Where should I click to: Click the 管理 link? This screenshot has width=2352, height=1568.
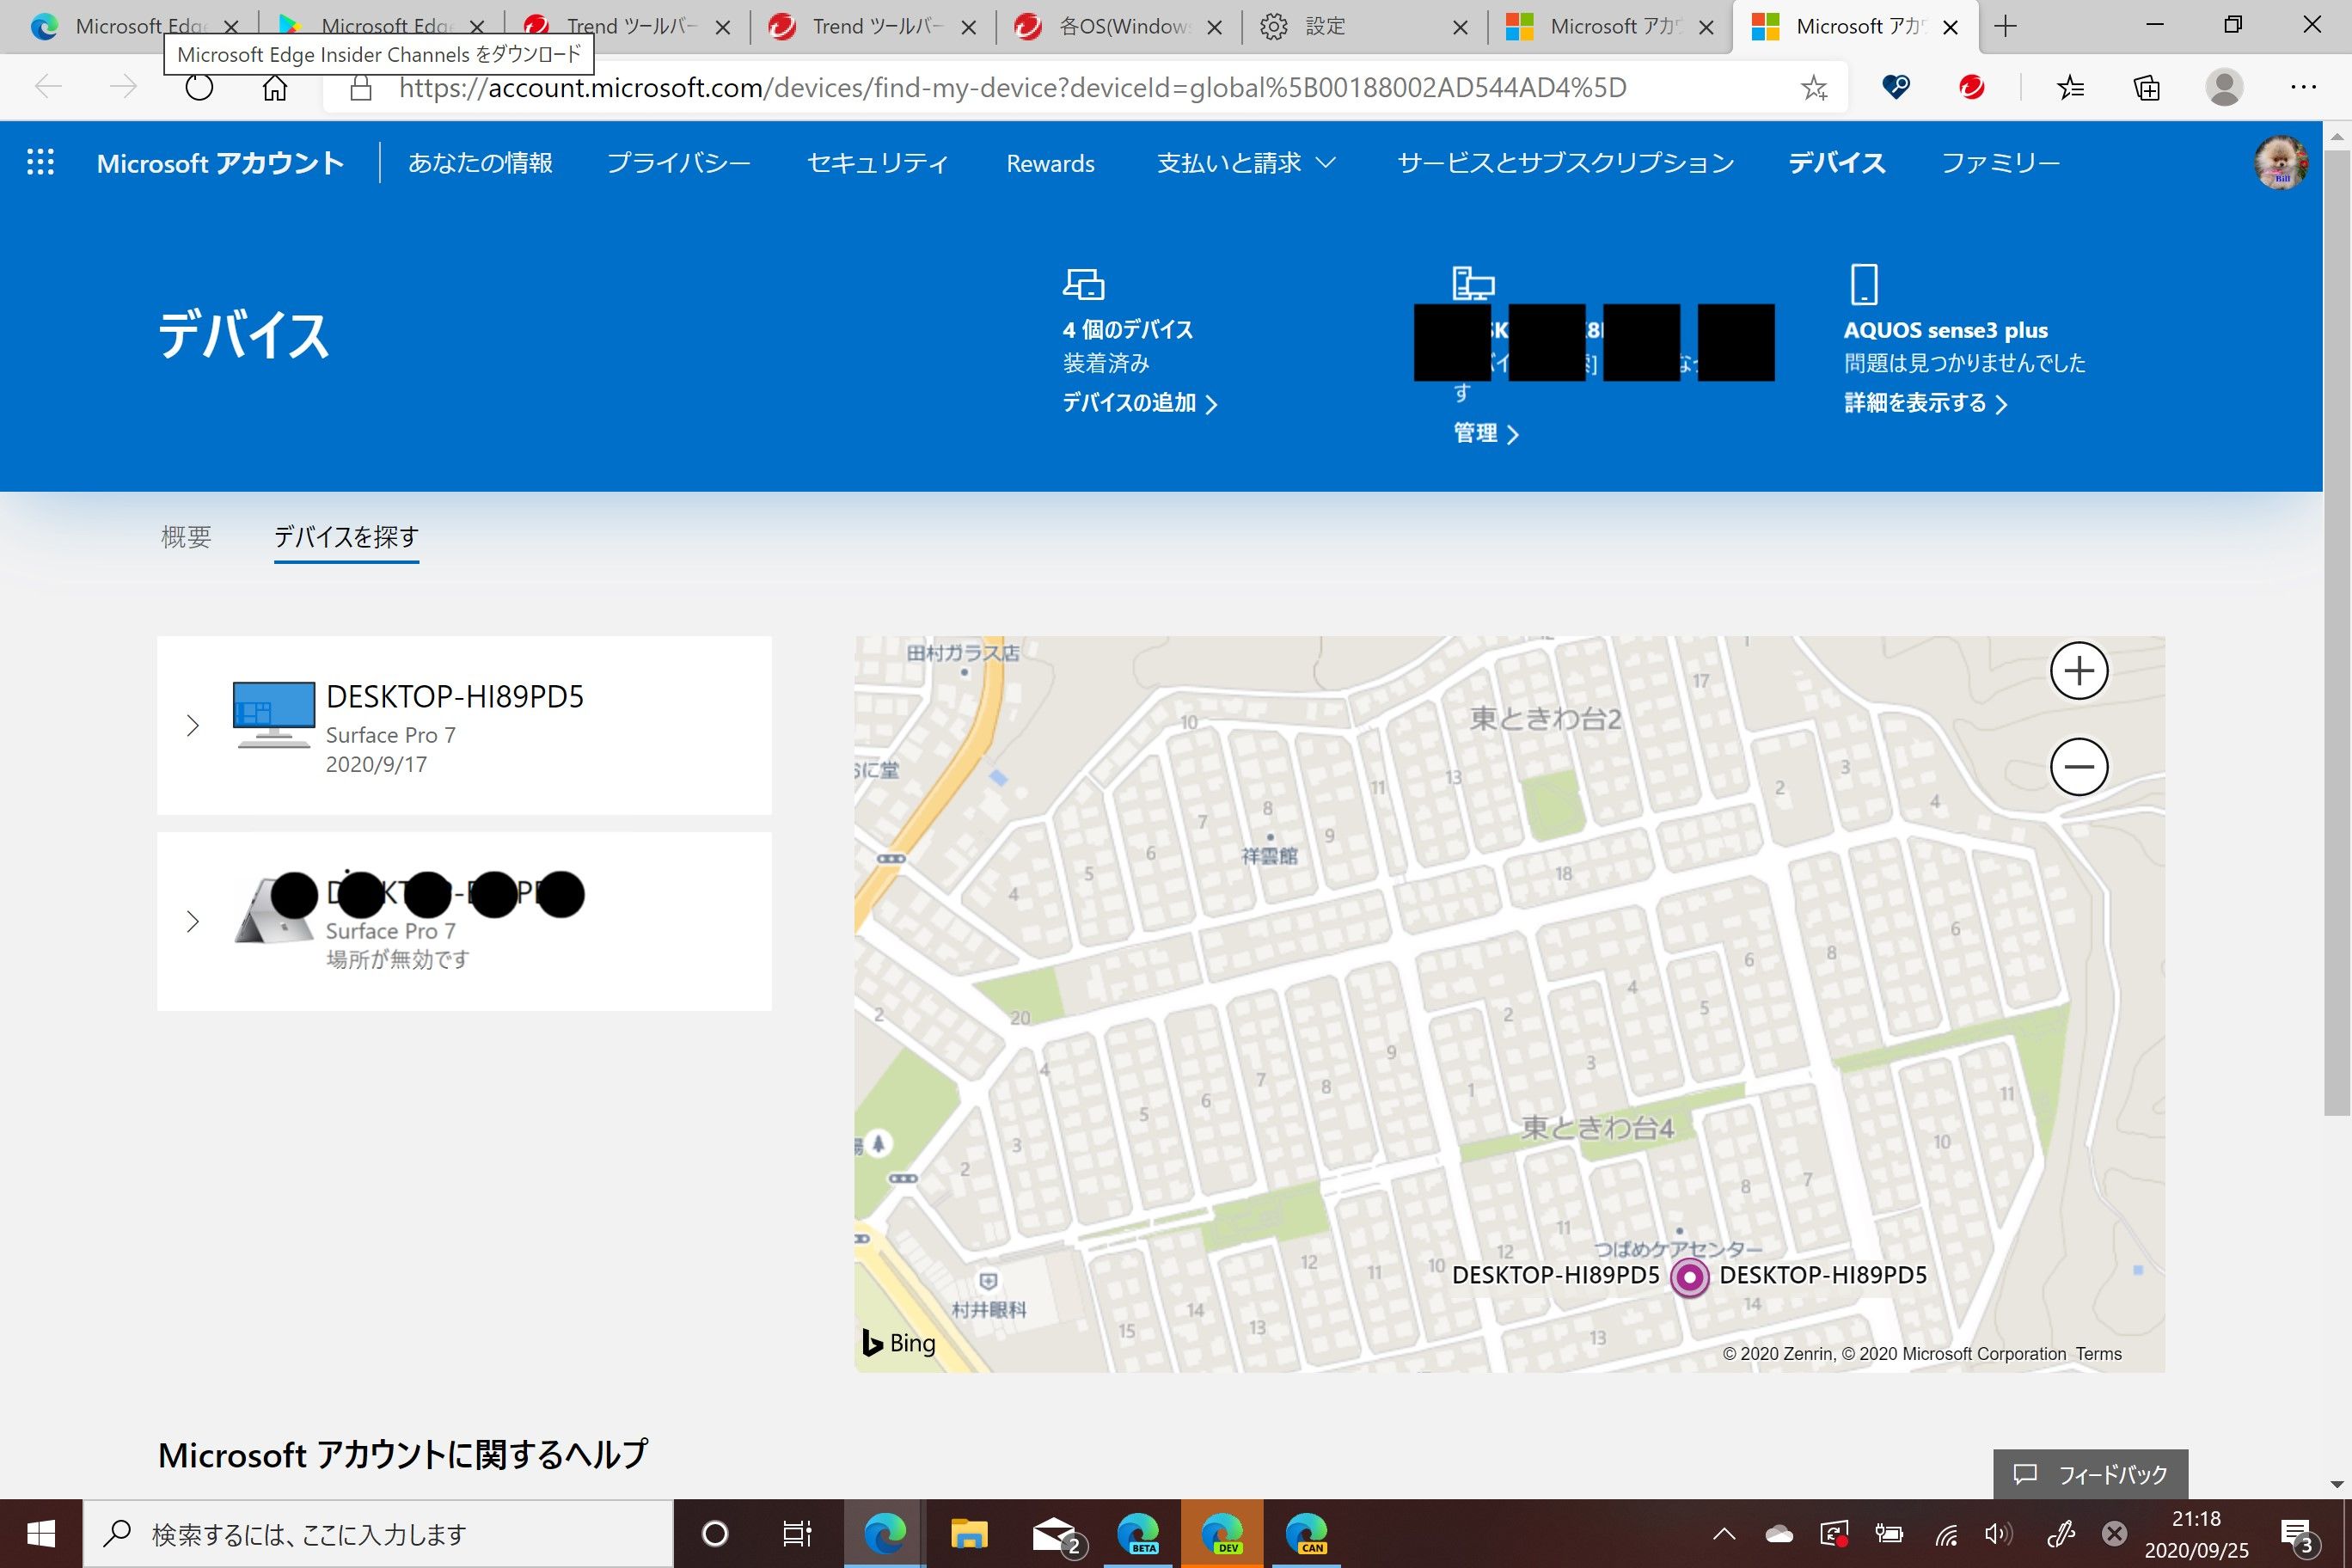point(1486,433)
